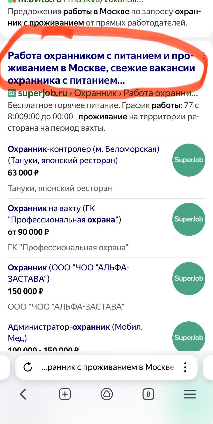Open tab switcher showing 8 tabs
Viewport: 213px width, 424px height.
coord(148,394)
